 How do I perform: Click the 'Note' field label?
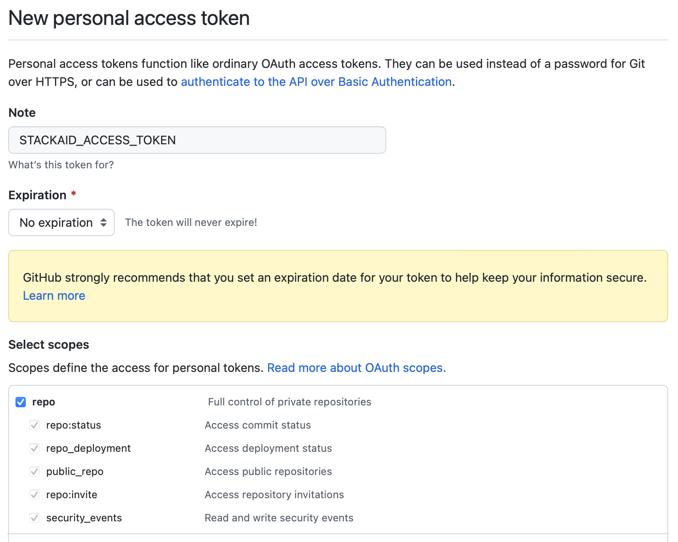pyautogui.click(x=22, y=113)
